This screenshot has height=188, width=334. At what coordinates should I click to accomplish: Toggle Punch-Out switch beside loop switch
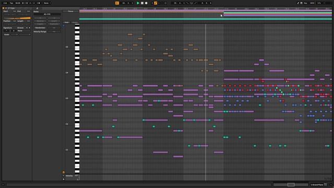[x=195, y=3]
